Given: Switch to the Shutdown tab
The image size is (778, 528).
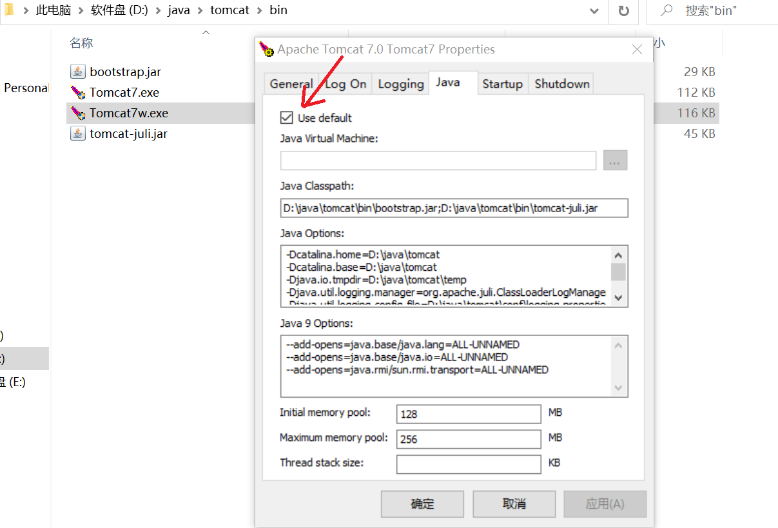Looking at the screenshot, I should tap(561, 84).
